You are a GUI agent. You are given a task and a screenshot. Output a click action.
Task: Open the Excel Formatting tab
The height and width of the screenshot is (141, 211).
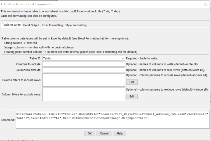click(x=52, y=25)
